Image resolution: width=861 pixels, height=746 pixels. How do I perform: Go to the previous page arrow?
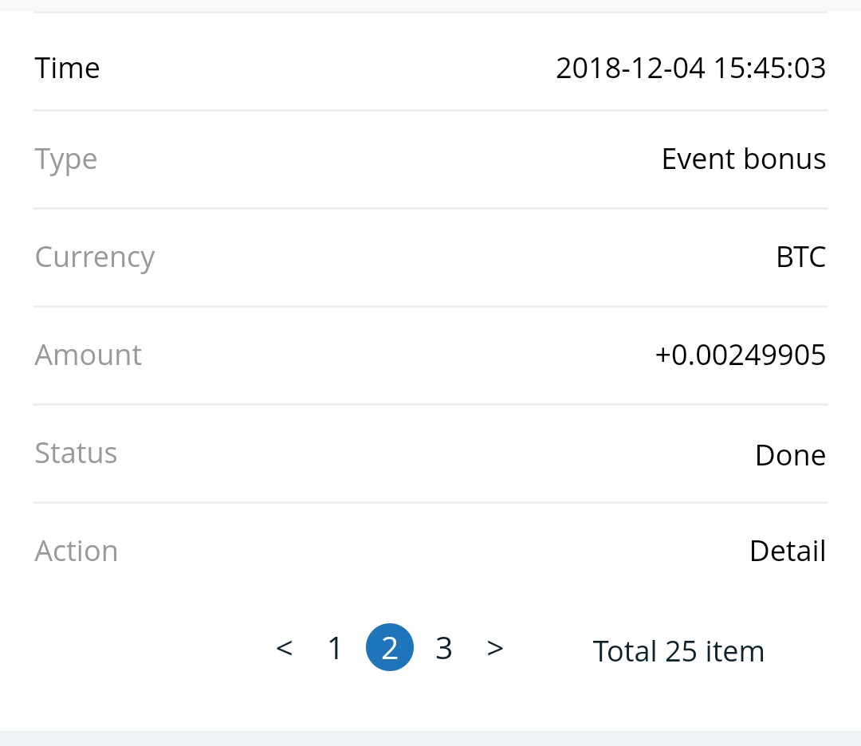[x=285, y=648]
